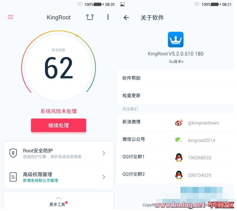Open the three-dot overflow menu

108,17
